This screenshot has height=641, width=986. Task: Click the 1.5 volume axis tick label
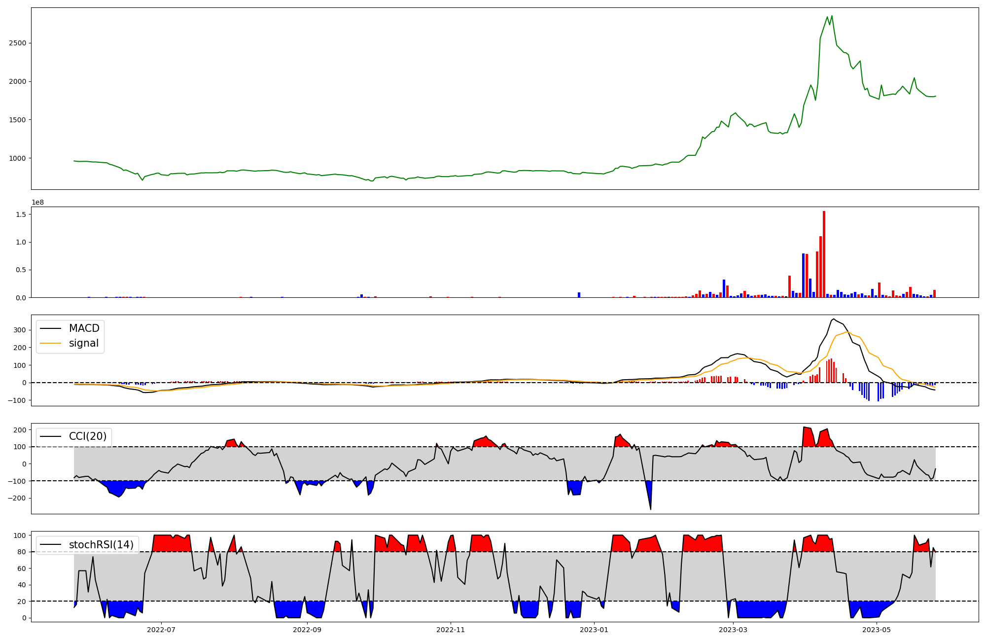[x=21, y=214]
